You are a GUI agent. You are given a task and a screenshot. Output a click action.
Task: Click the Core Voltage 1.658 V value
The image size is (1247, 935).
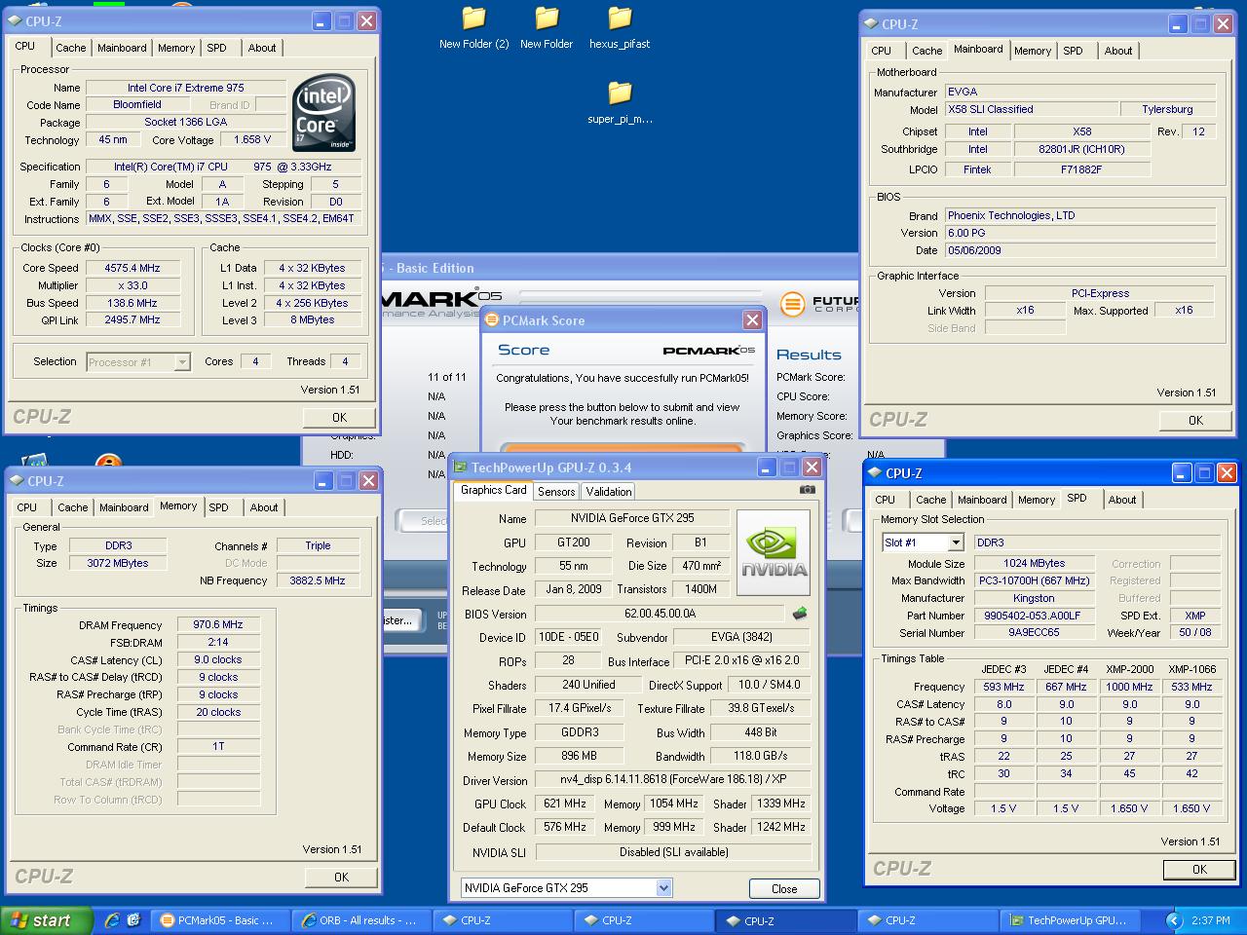click(x=253, y=139)
